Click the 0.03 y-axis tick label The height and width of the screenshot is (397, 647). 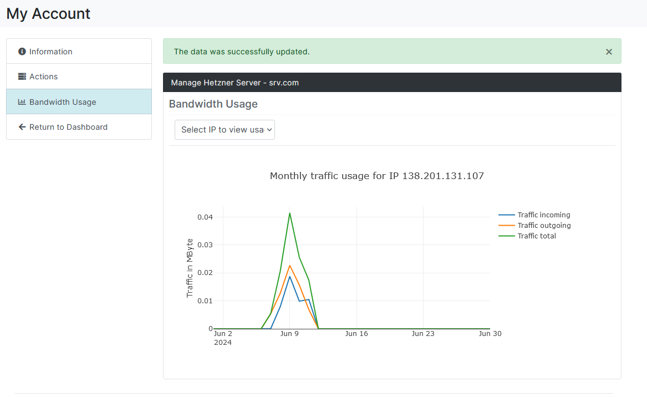coord(205,245)
